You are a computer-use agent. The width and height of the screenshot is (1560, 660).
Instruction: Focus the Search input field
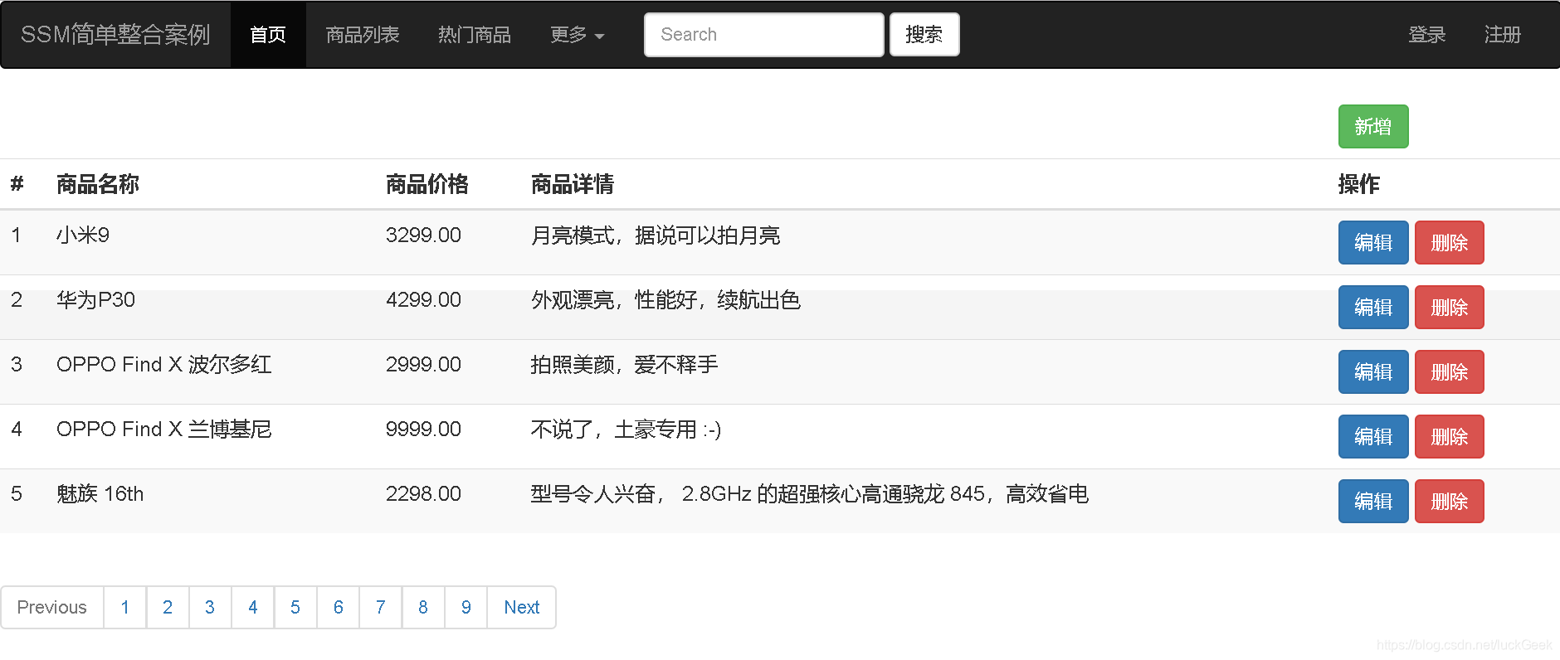click(x=764, y=35)
